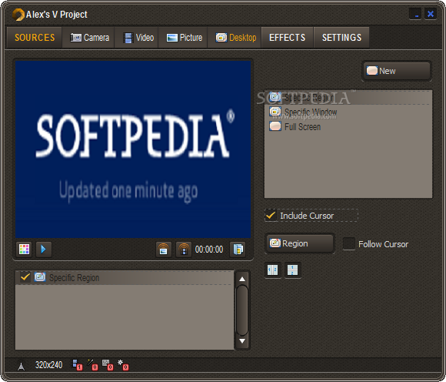Click the bottom list scrollbar thumb
Viewport: 446px width, 382px height.
coord(242,310)
